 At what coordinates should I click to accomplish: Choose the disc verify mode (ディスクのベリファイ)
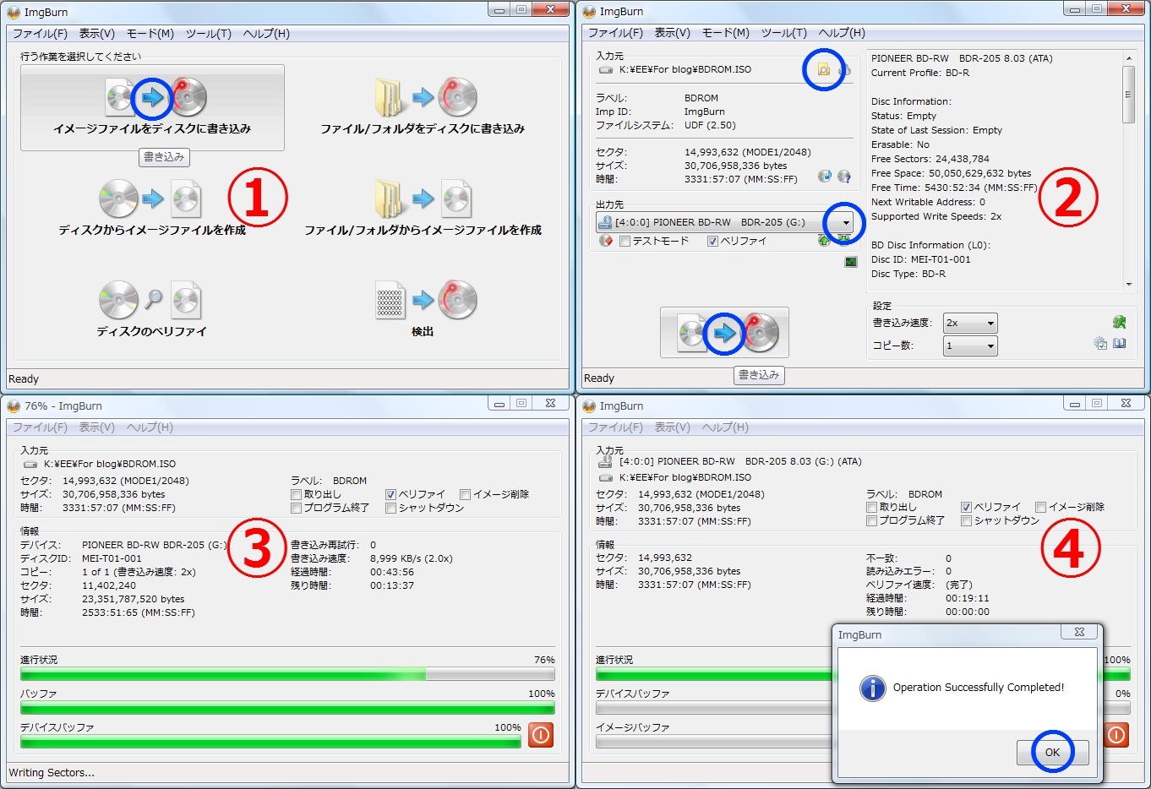pos(152,309)
